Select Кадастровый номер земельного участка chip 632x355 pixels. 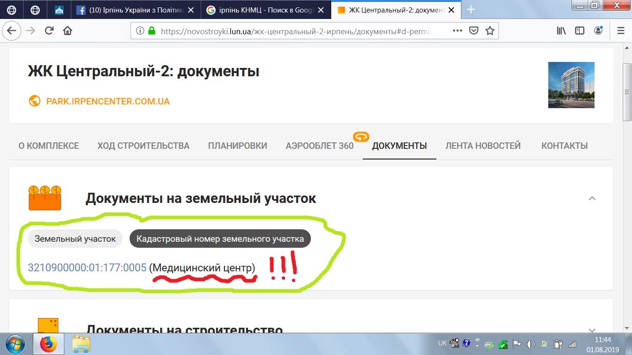(x=220, y=239)
